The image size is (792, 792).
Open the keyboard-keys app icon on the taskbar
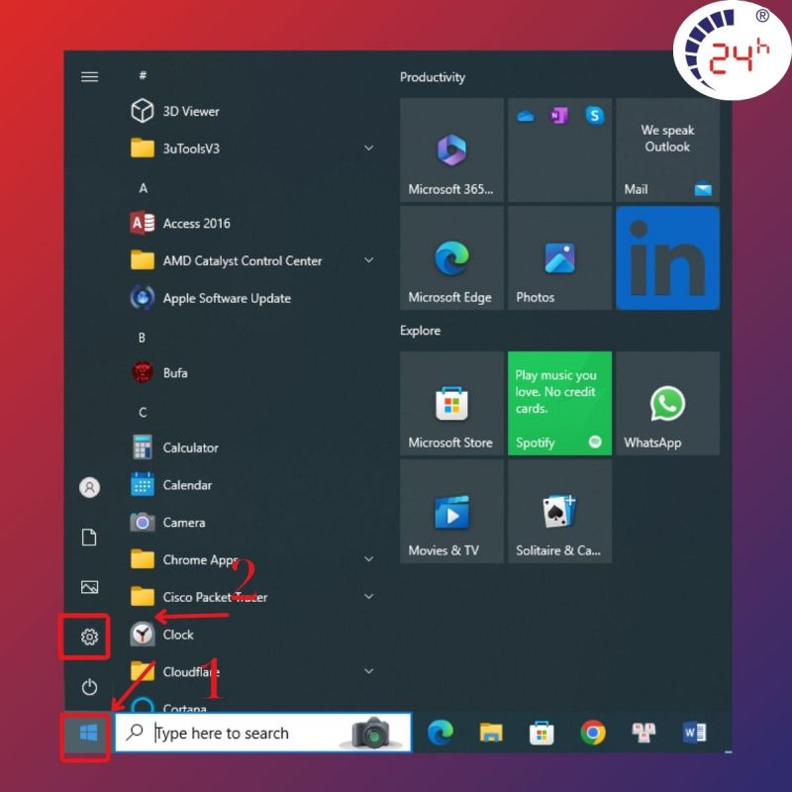(x=643, y=733)
